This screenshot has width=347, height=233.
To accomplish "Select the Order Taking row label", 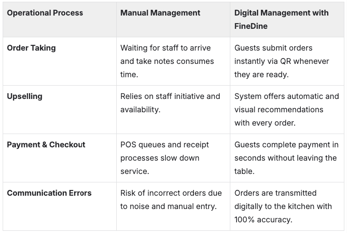I will [x=31, y=48].
